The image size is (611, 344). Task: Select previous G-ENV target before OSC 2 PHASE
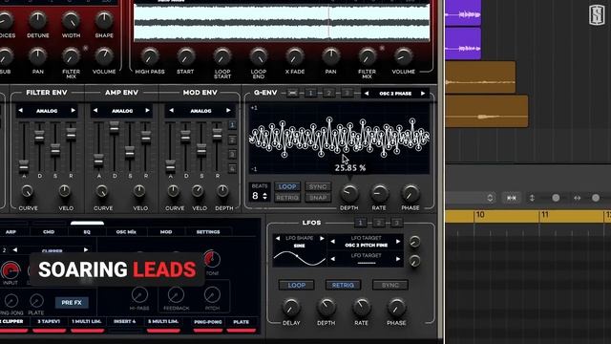coord(367,94)
